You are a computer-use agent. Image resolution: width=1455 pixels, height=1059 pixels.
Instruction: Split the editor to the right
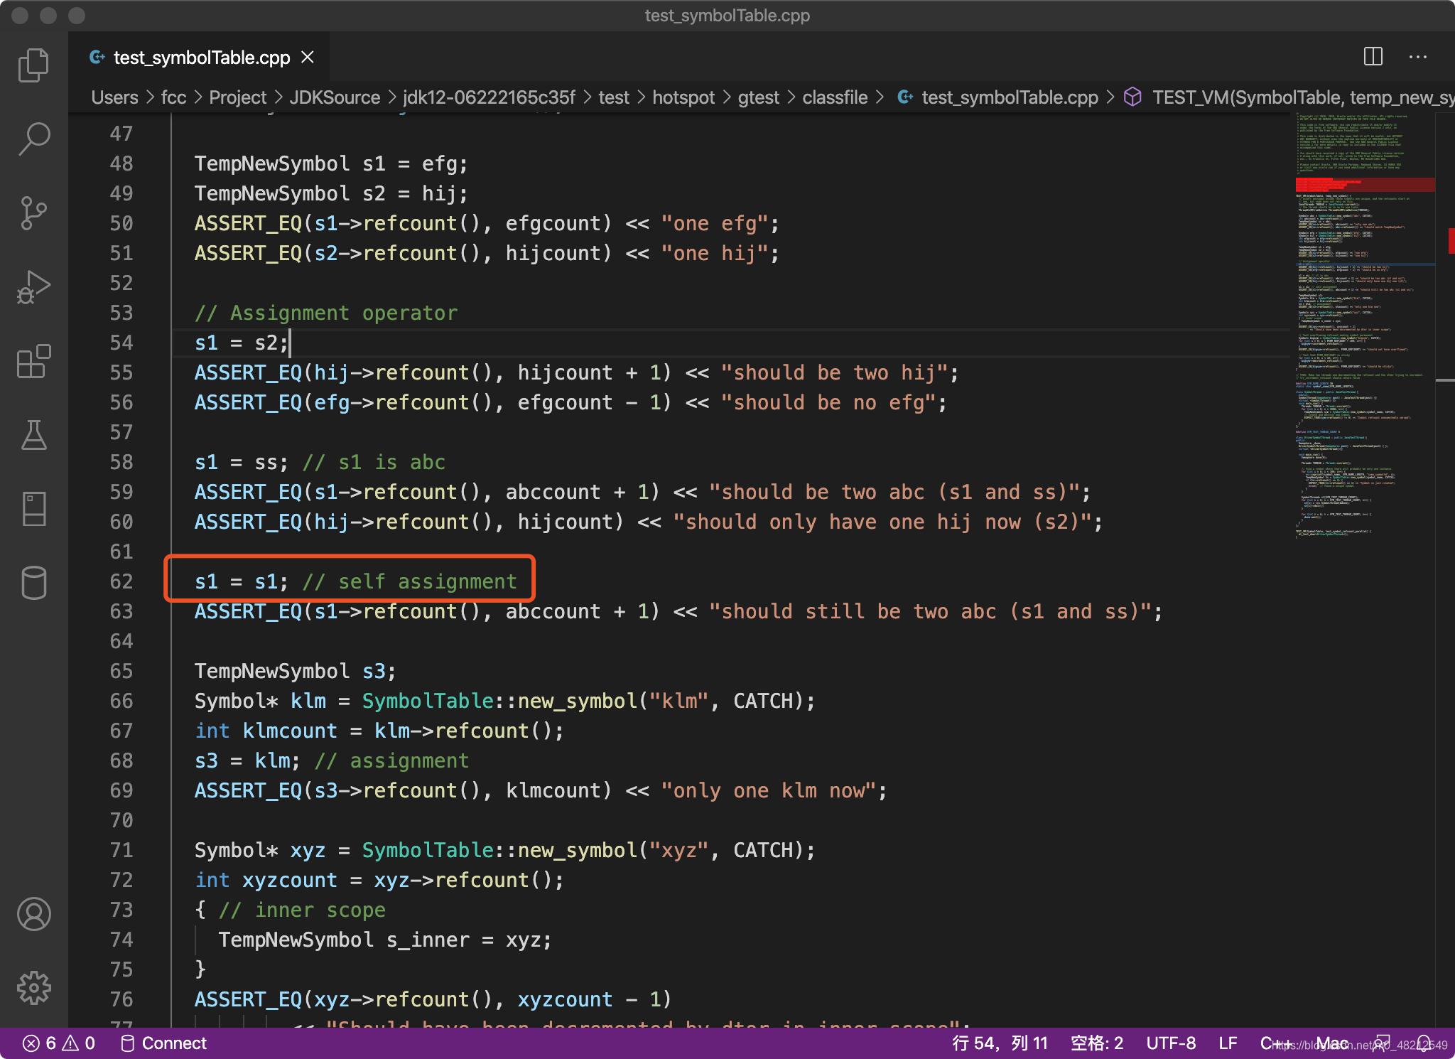(1373, 57)
